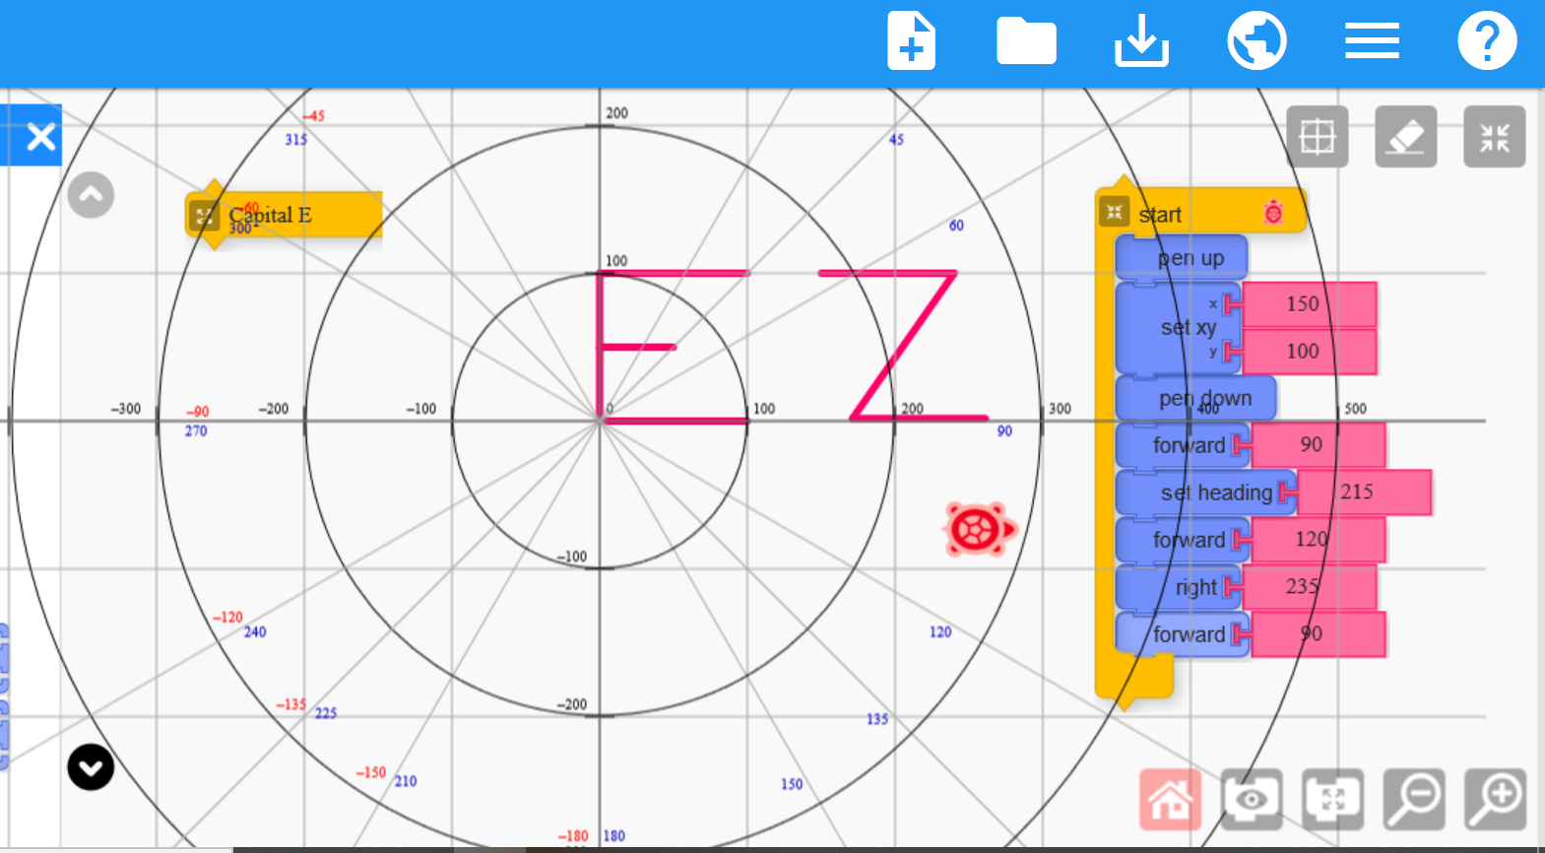Open the load project folder icon

(x=1026, y=41)
